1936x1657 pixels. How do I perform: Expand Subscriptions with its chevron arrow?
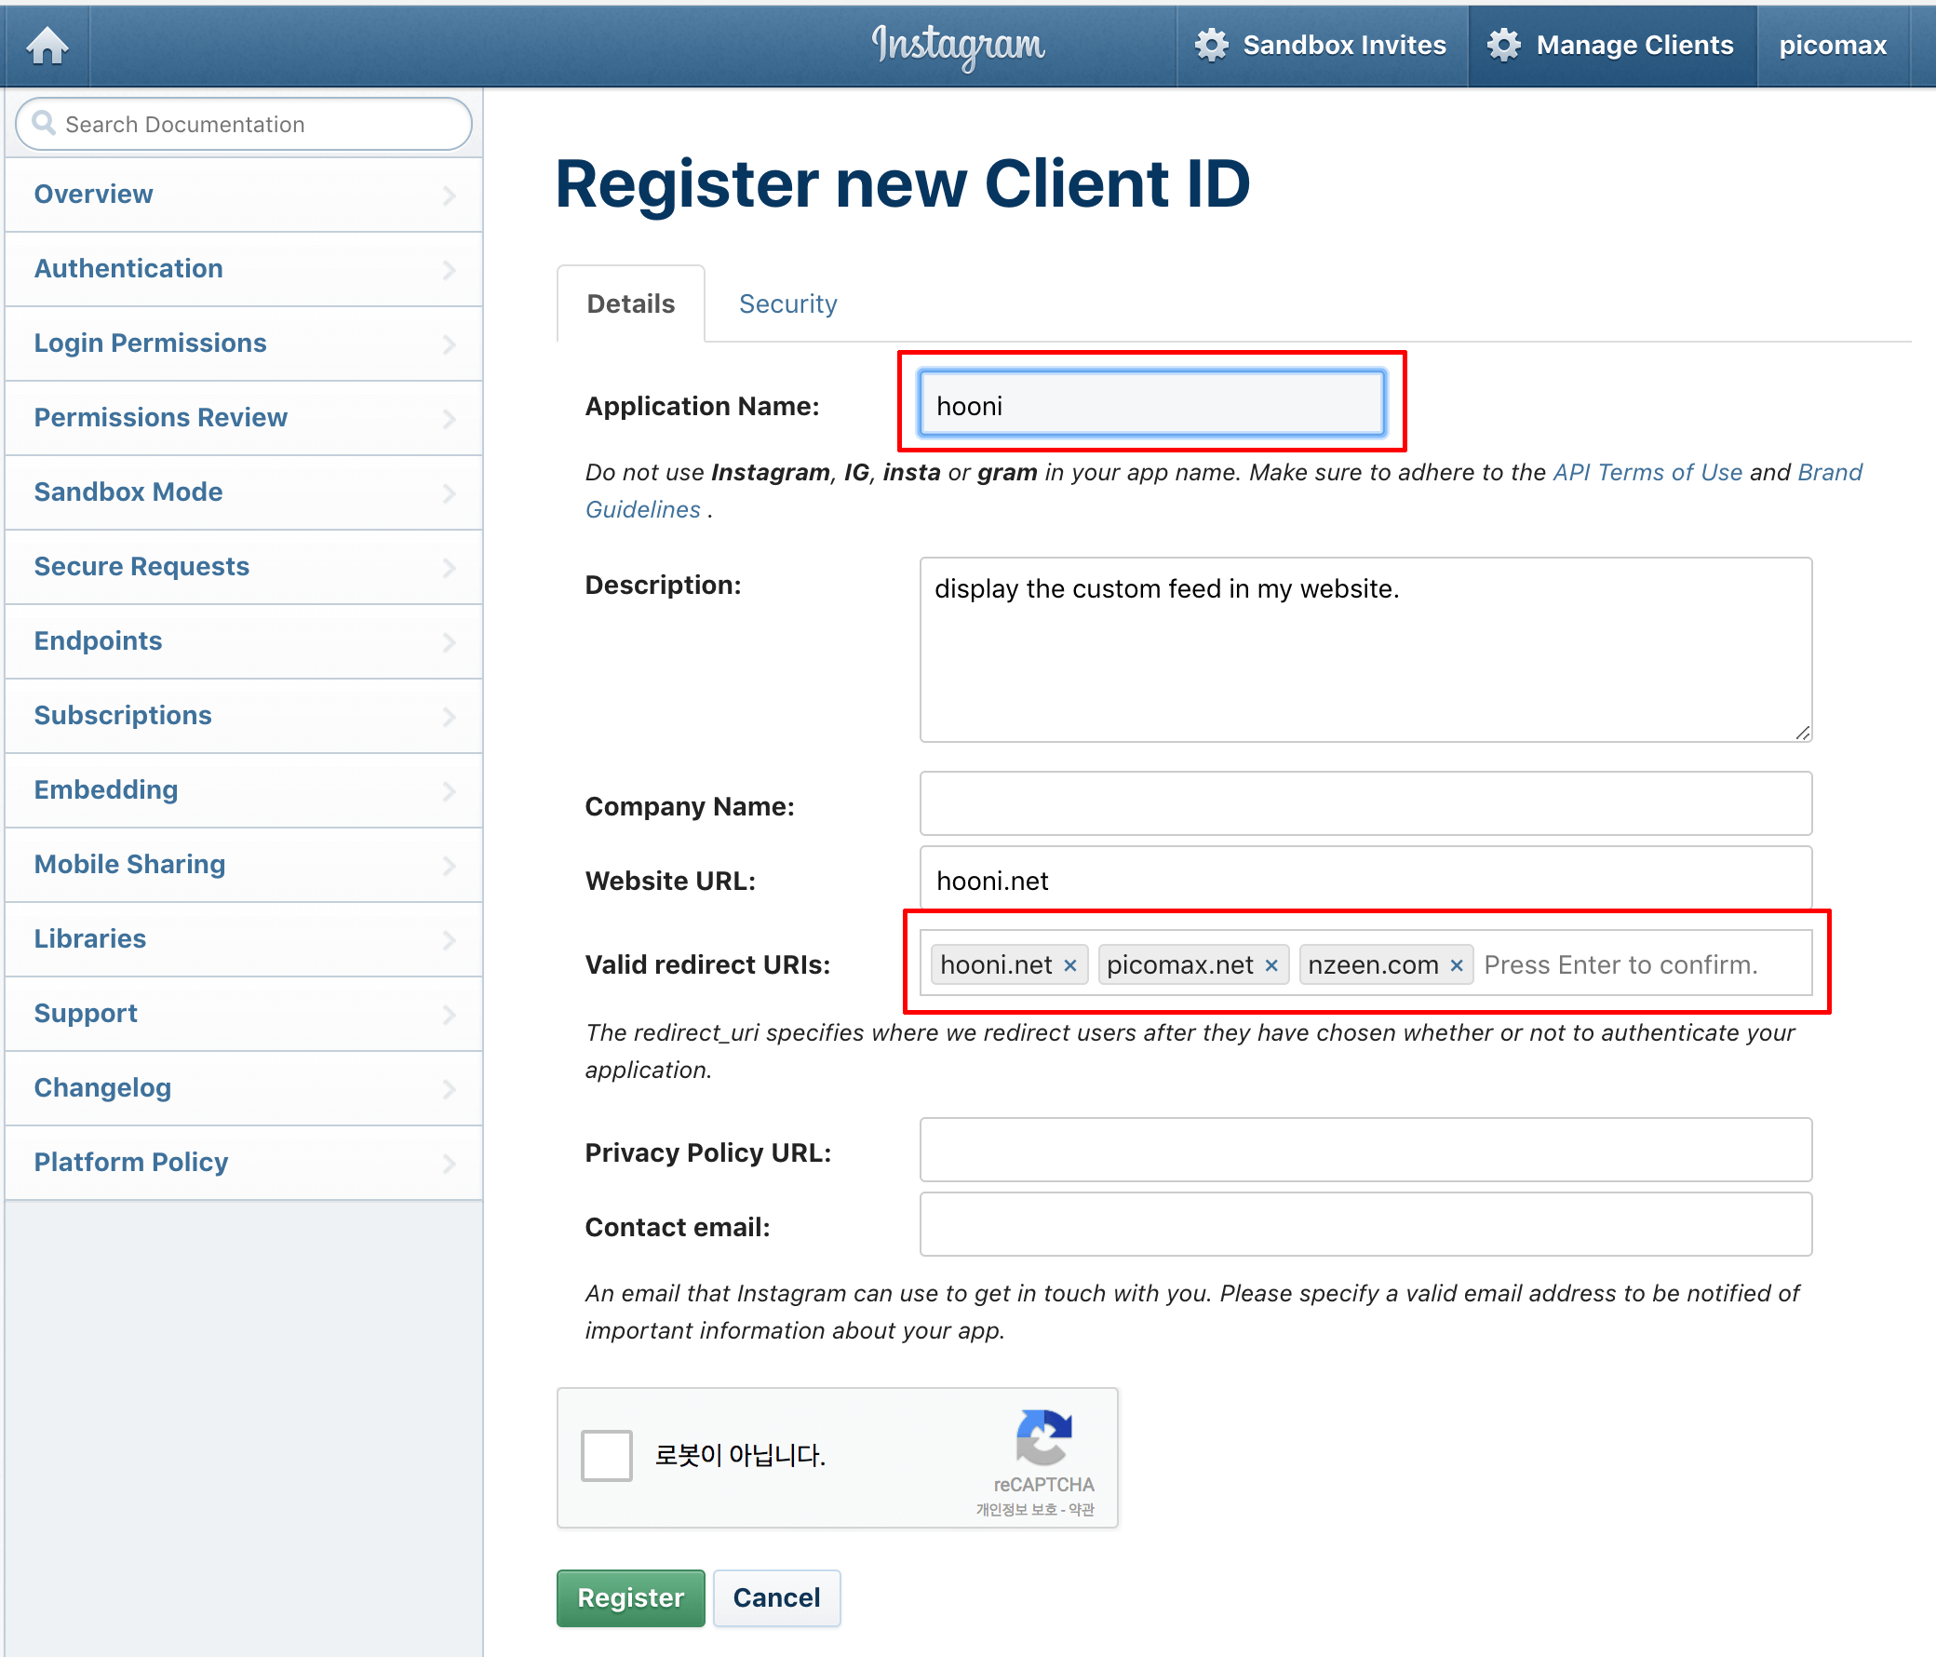click(449, 716)
